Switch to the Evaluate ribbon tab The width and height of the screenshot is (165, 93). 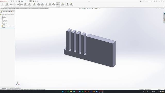[x=17, y=8]
